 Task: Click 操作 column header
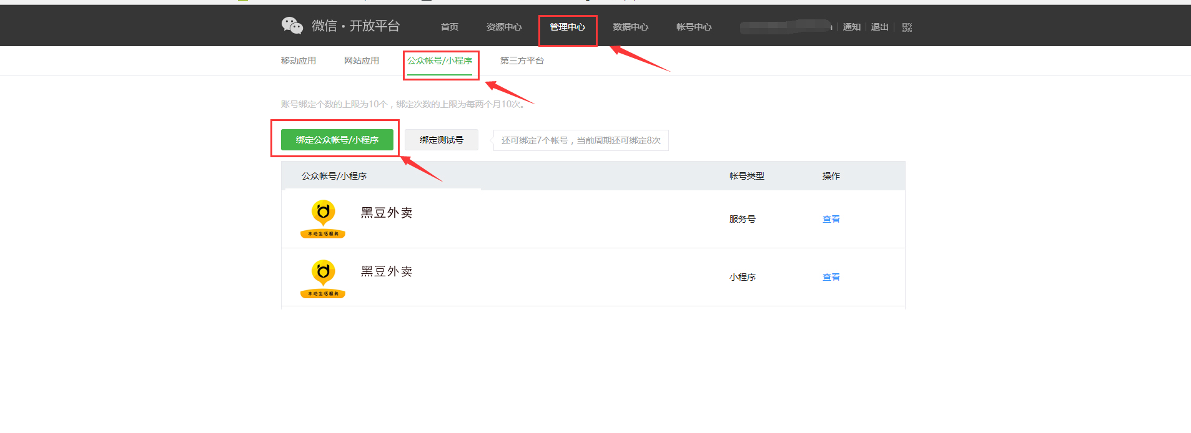pyautogui.click(x=831, y=176)
